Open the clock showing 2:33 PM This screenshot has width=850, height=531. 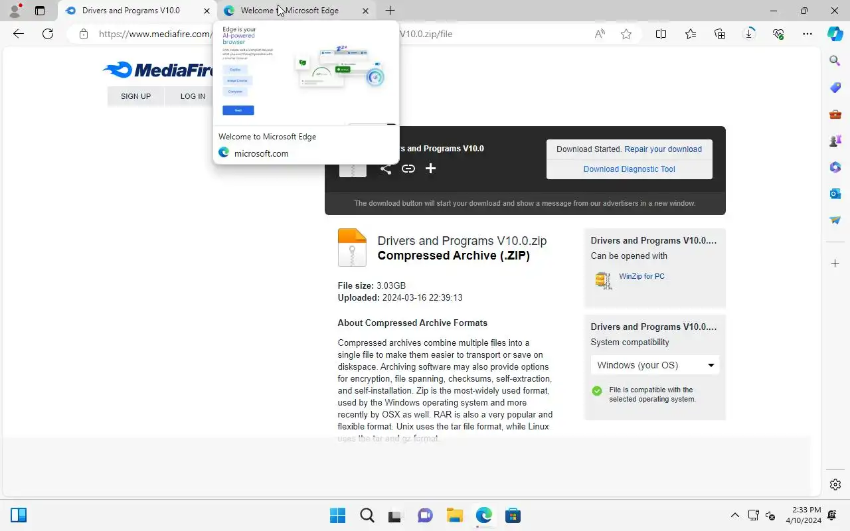804,515
